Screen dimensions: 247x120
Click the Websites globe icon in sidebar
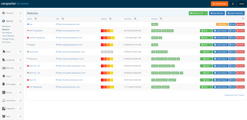[x=3, y=21]
